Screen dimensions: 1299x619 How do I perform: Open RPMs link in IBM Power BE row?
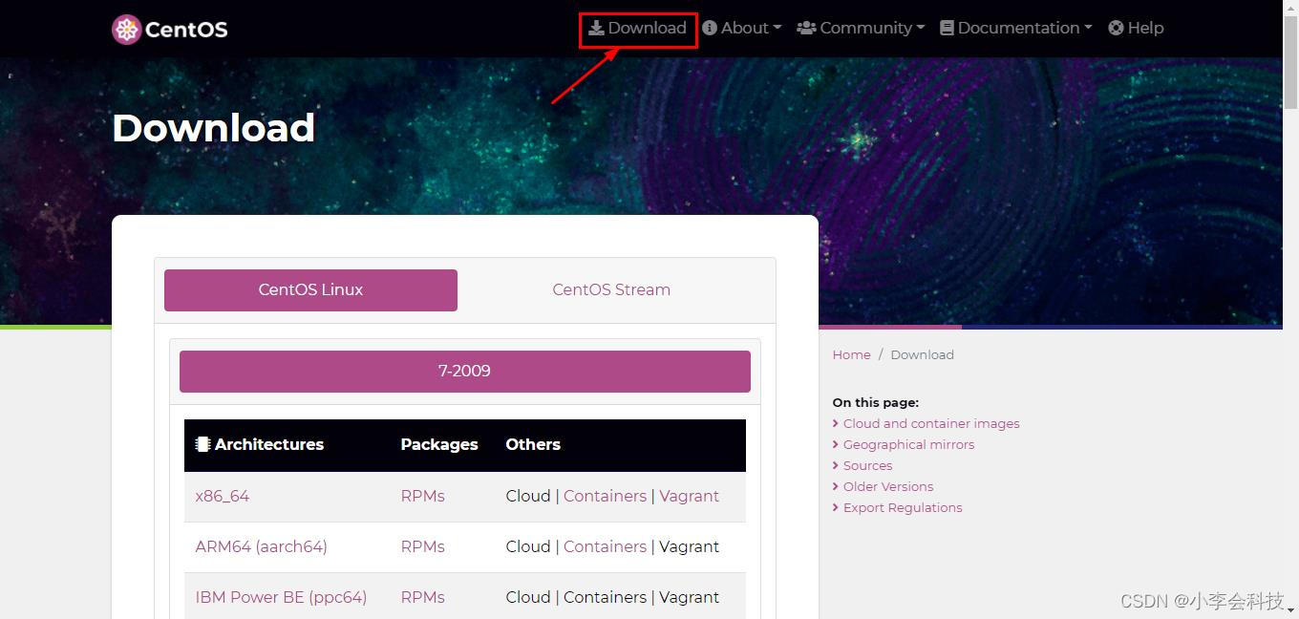(422, 597)
